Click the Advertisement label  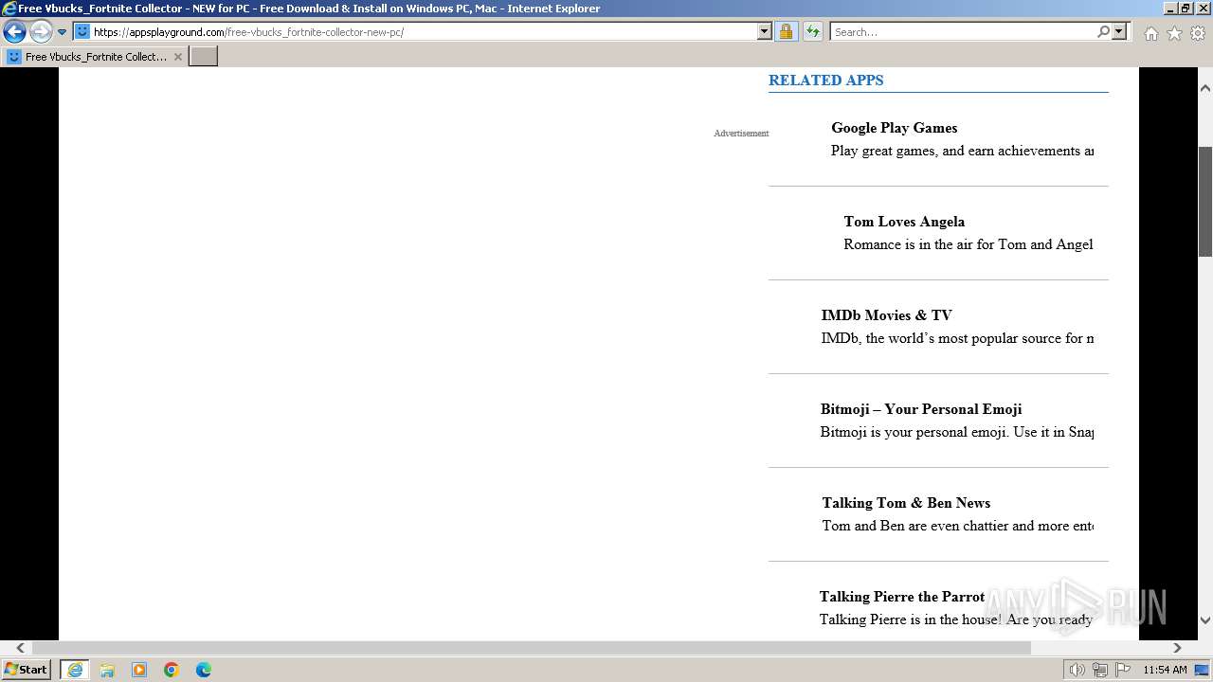pyautogui.click(x=741, y=134)
